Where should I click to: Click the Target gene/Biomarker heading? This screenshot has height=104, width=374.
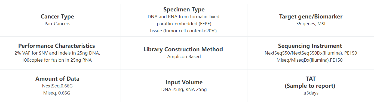311,17
